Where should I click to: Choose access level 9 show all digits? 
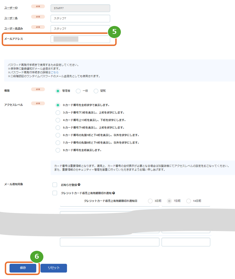point(58,150)
